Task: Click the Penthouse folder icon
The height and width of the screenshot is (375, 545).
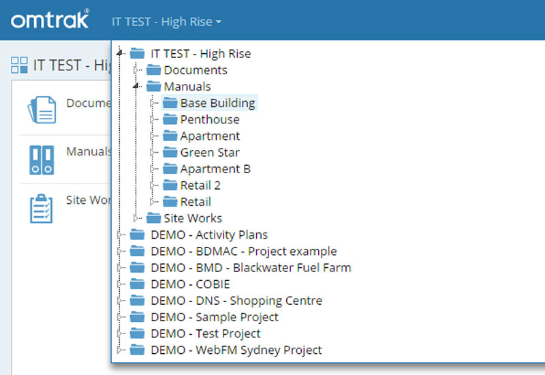Action: (170, 119)
